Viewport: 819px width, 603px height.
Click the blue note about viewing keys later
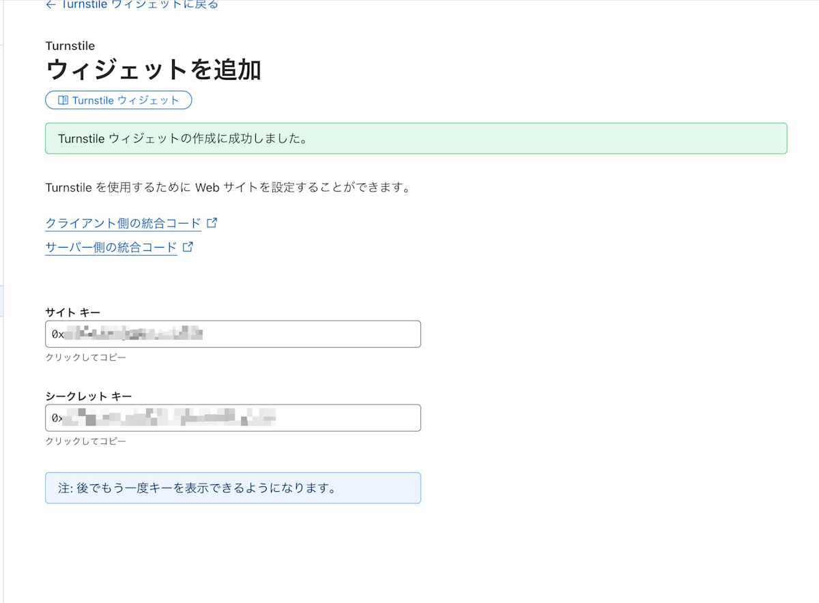tap(233, 488)
